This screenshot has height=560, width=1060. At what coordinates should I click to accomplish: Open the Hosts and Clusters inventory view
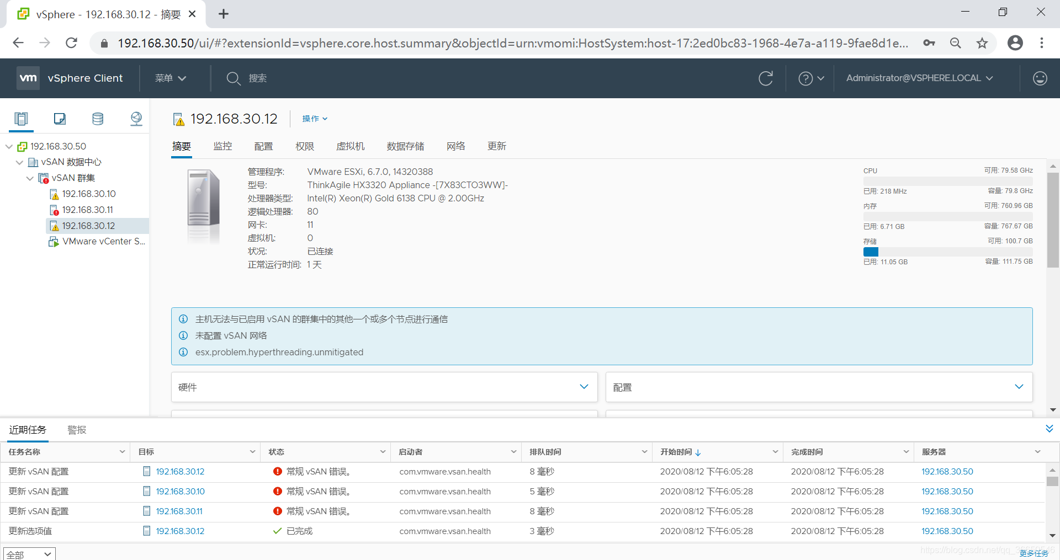point(21,119)
